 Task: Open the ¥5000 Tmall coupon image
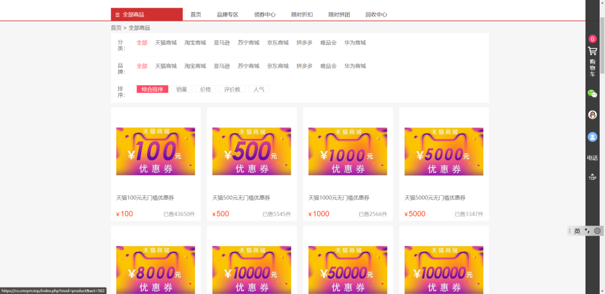click(x=444, y=151)
